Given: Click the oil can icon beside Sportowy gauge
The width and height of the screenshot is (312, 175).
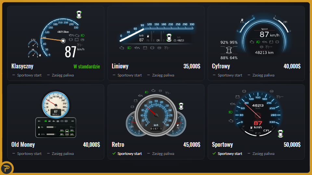Looking at the screenshot, I should click(x=233, y=104).
